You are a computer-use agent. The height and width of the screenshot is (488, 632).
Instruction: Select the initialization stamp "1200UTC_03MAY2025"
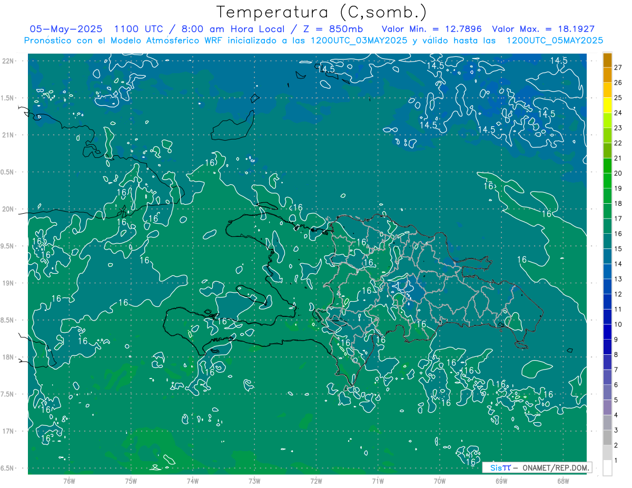click(x=360, y=40)
